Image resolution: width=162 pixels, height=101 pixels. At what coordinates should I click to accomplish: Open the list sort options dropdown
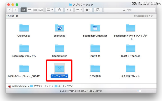(79, 10)
